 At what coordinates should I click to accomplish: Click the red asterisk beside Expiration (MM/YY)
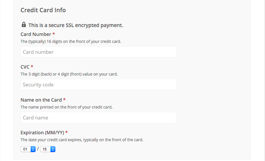pyautogui.click(x=67, y=133)
